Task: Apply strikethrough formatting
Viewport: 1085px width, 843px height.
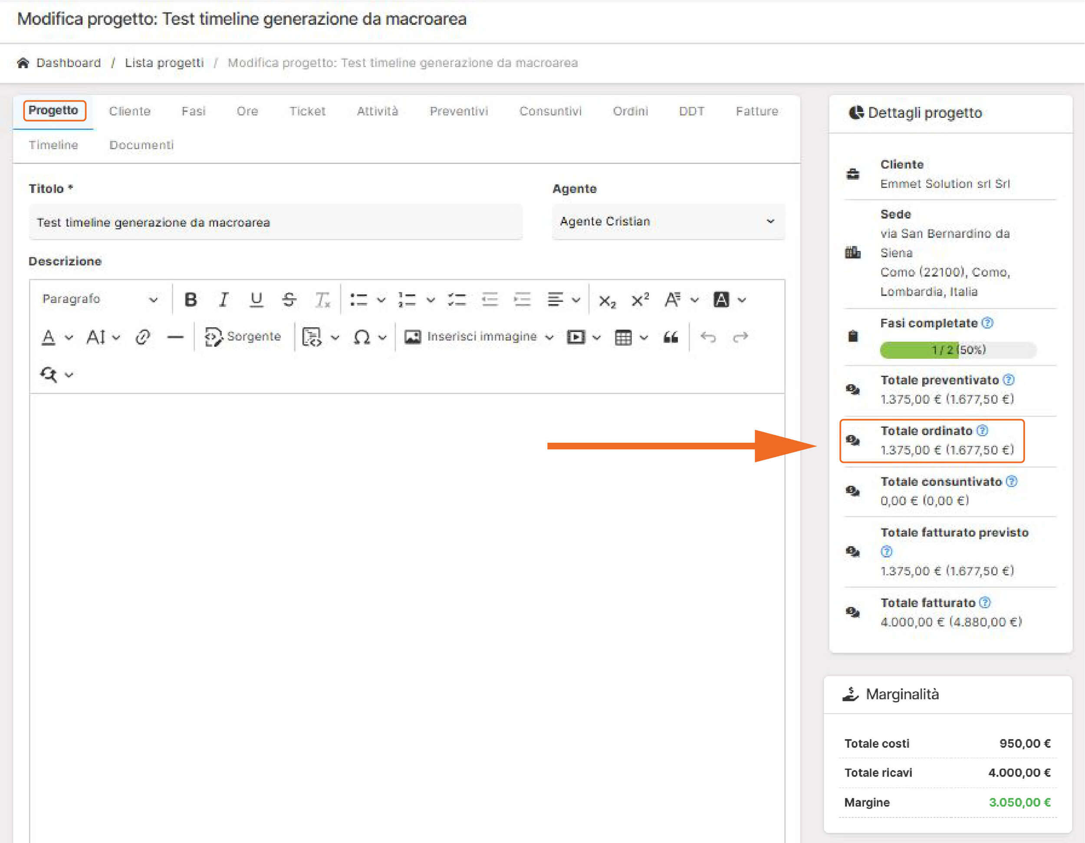Action: coord(289,300)
